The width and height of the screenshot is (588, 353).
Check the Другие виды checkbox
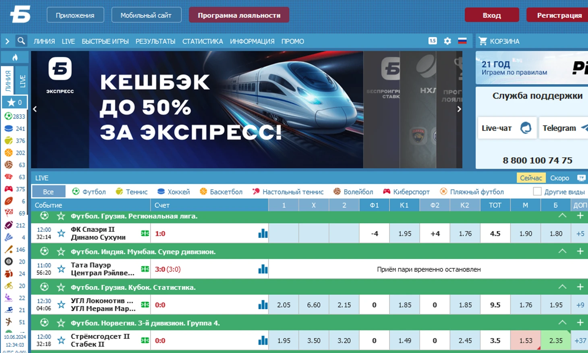click(x=537, y=192)
